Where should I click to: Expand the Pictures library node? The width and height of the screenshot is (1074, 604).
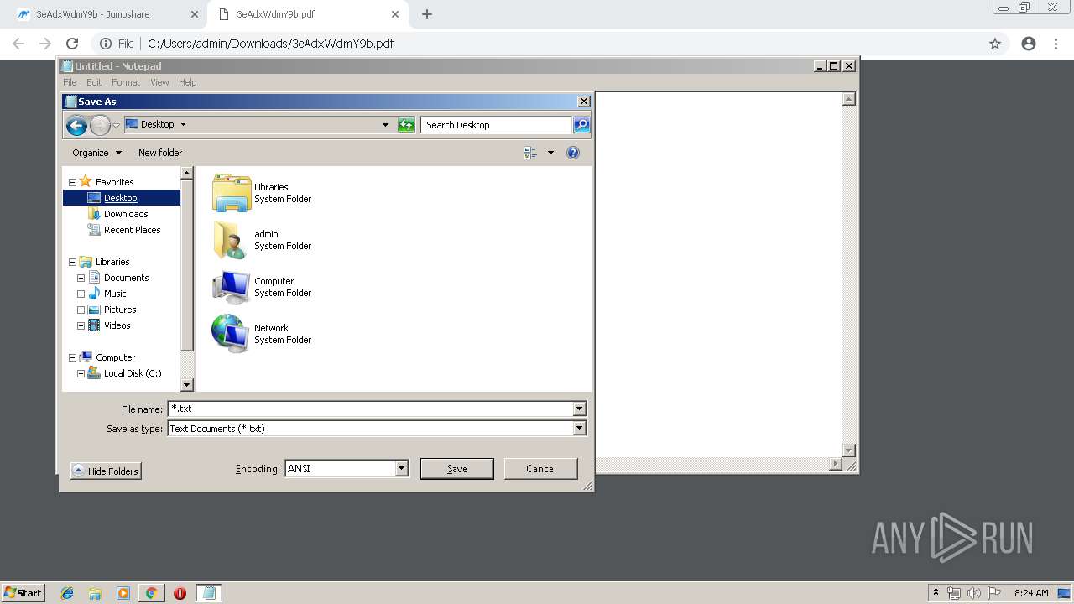click(x=81, y=310)
